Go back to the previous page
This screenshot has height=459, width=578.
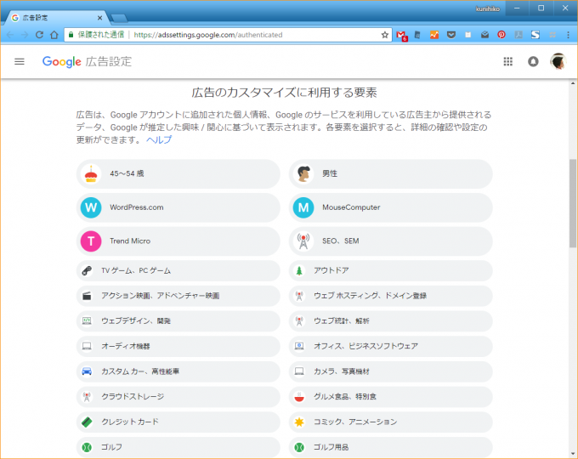click(x=10, y=35)
